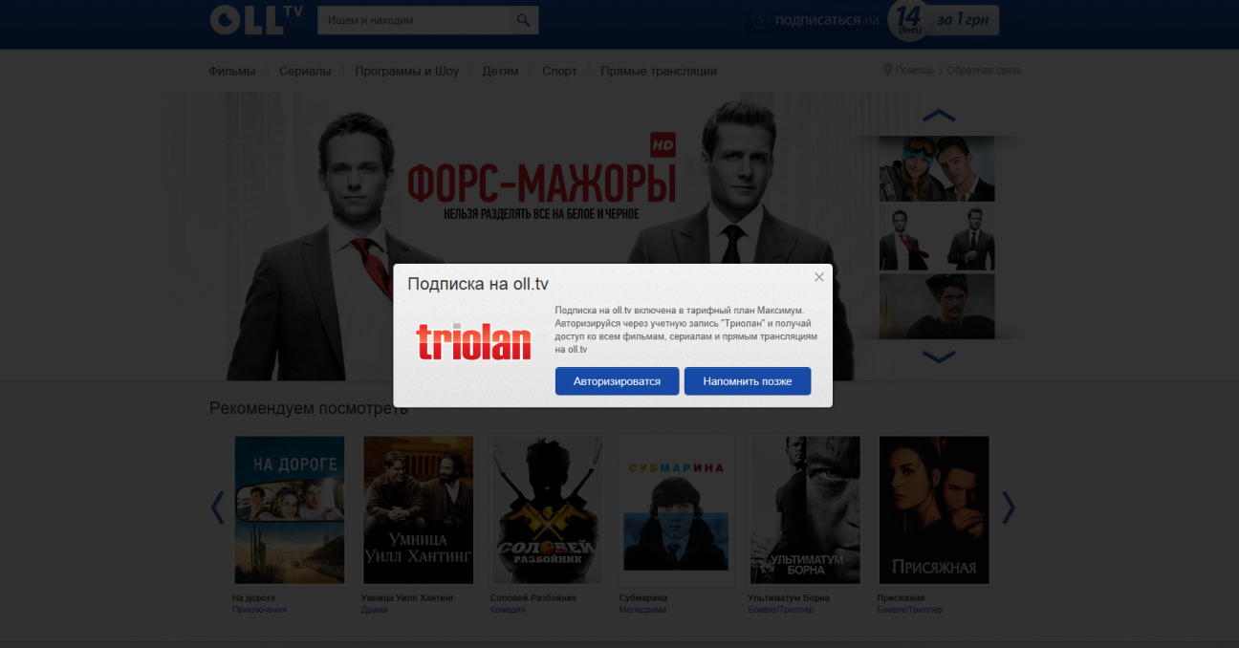The image size is (1239, 648).
Task: Click the OLL.TV logo
Action: coord(256,20)
